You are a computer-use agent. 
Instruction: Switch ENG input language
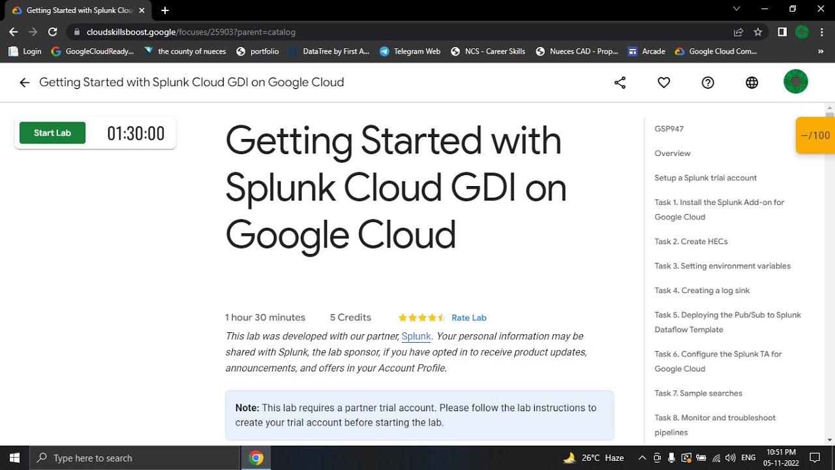pos(748,458)
